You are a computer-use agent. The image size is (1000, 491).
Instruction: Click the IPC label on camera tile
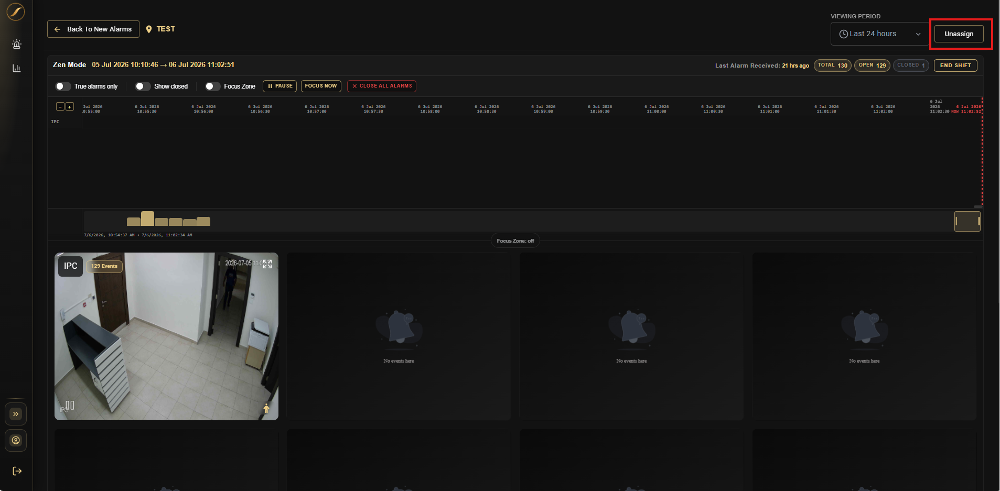point(70,266)
